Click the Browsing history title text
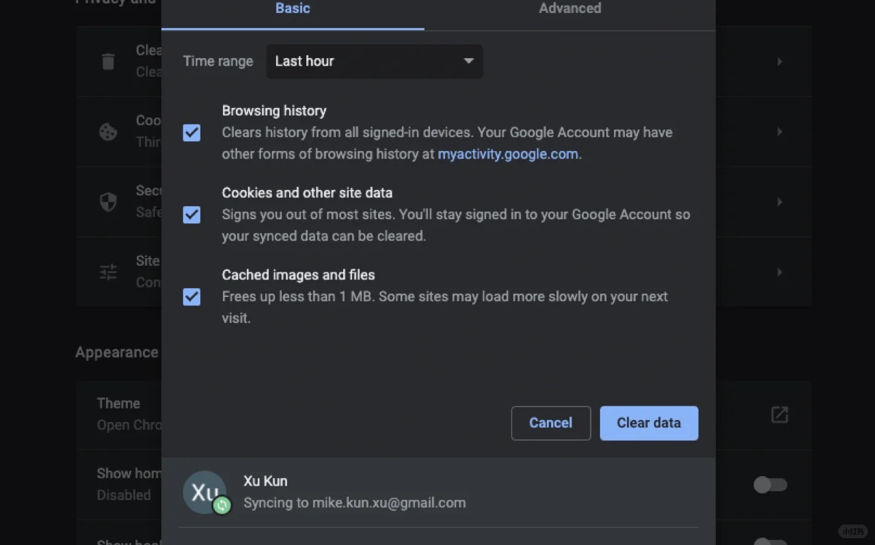This screenshot has width=875, height=545. [274, 111]
